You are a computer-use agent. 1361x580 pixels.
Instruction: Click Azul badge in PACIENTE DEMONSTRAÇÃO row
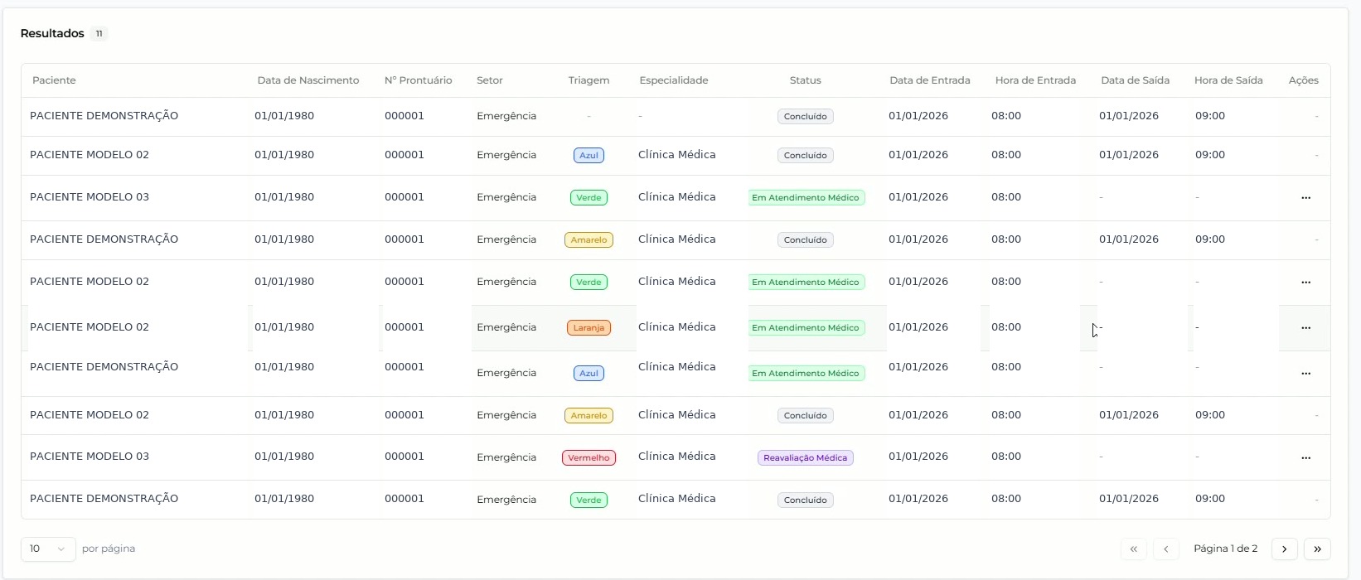(588, 374)
